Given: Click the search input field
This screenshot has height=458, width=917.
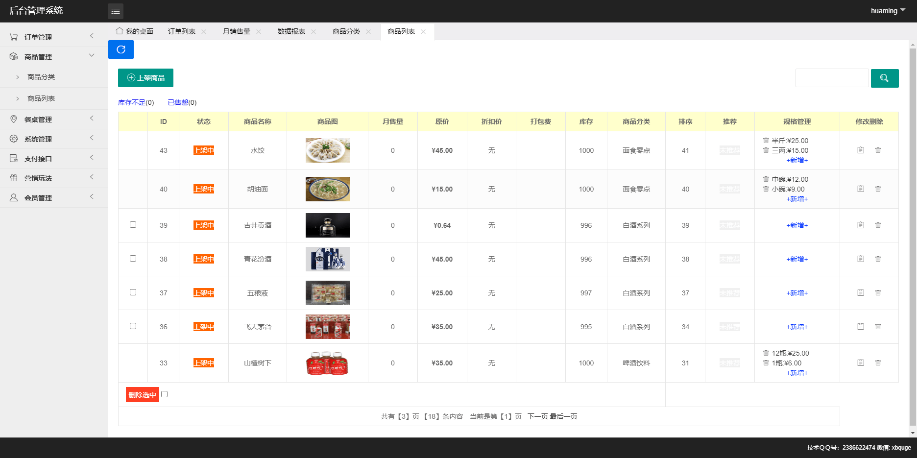Looking at the screenshot, I should point(832,78).
